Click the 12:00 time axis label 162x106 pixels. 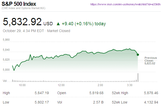(x=62, y=85)
